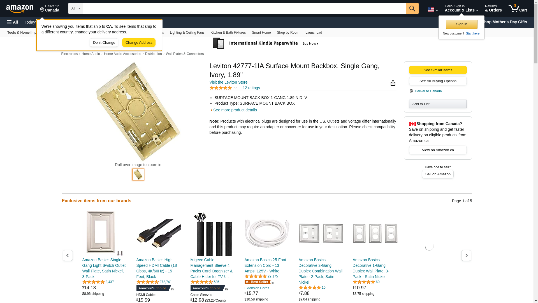This screenshot has width=538, height=303.
Task: Click the Change Address button
Action: pyautogui.click(x=139, y=43)
